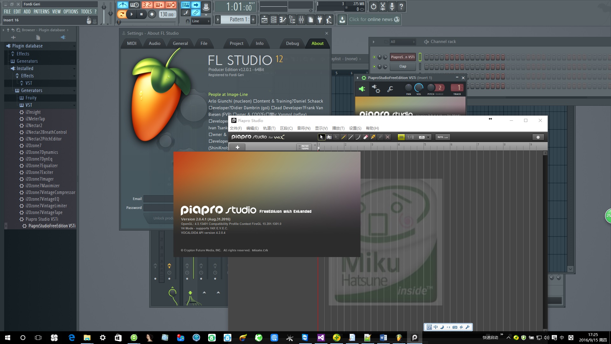Select the pencil draw tool in Piapro Studio
This screenshot has width=611, height=344.
(x=343, y=137)
